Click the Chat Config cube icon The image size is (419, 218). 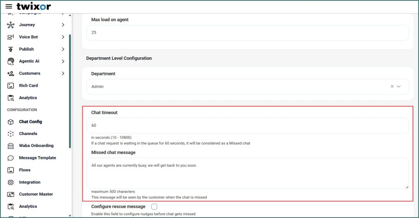(x=11, y=122)
